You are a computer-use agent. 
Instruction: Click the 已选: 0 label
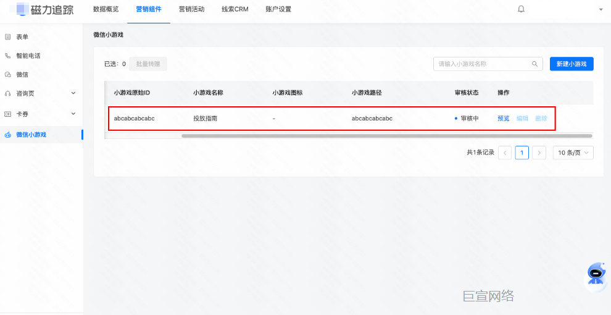pos(115,64)
